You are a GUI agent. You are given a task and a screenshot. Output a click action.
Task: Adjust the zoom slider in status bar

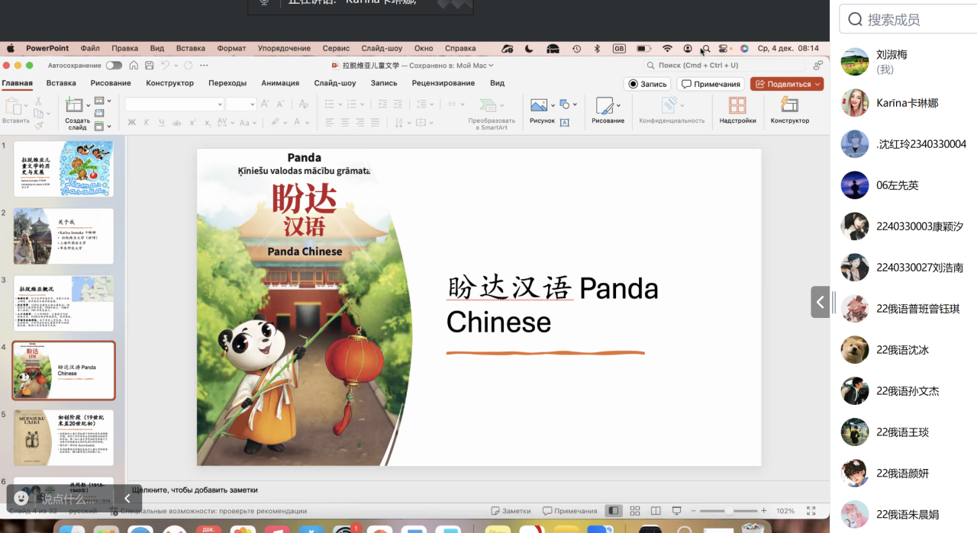729,511
